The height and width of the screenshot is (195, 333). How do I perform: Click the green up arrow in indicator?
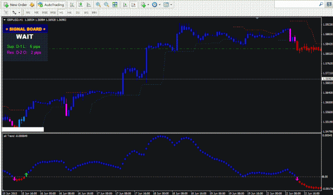[x=26, y=175]
